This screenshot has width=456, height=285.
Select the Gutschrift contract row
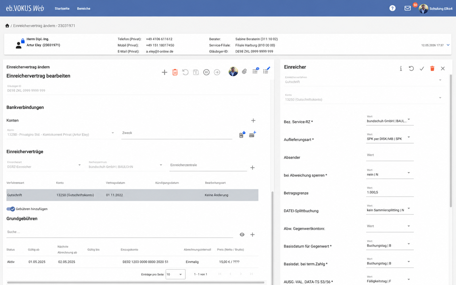(132, 195)
